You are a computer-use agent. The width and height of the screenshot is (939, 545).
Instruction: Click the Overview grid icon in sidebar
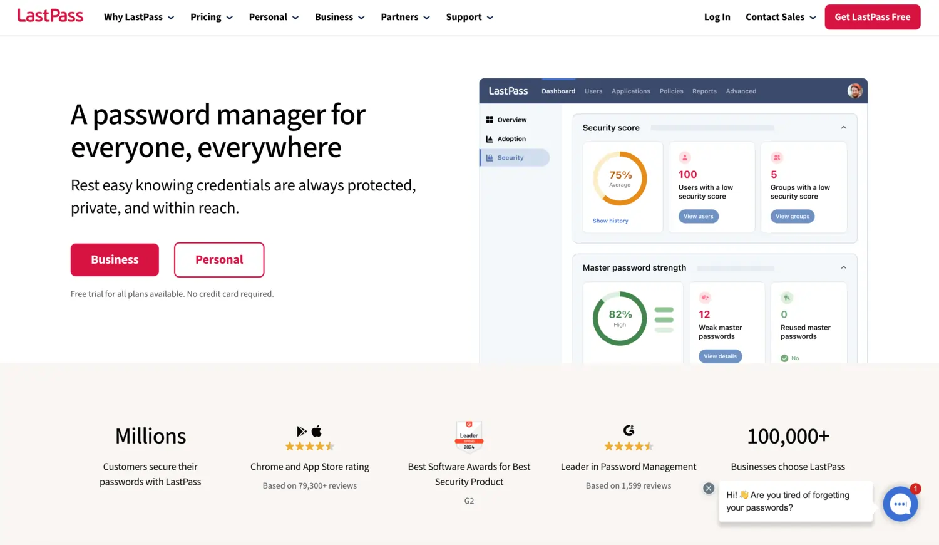(490, 120)
